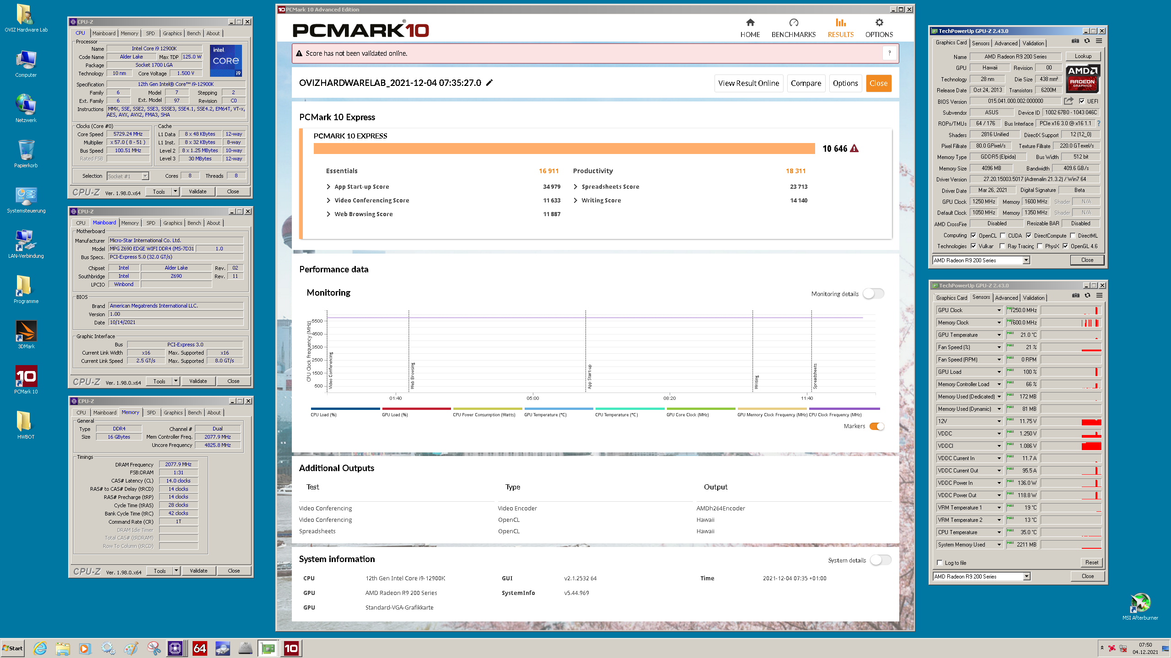Click the Bus Interface question mark icon
Screen dimensions: 1171x658
1099,123
